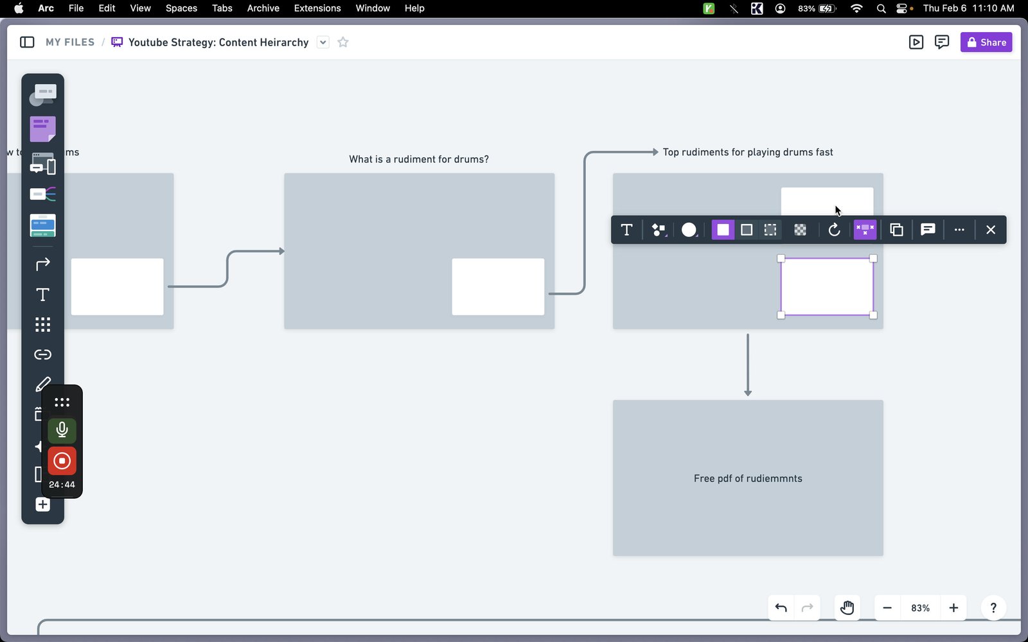
Task: Duplicate the selected shape
Action: [896, 230]
